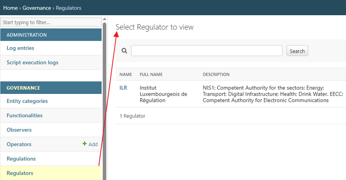Open Observers in the sidebar
Viewport: 346px width, 180px height.
point(19,130)
